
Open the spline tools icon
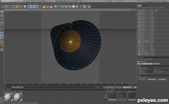pos(59,6)
